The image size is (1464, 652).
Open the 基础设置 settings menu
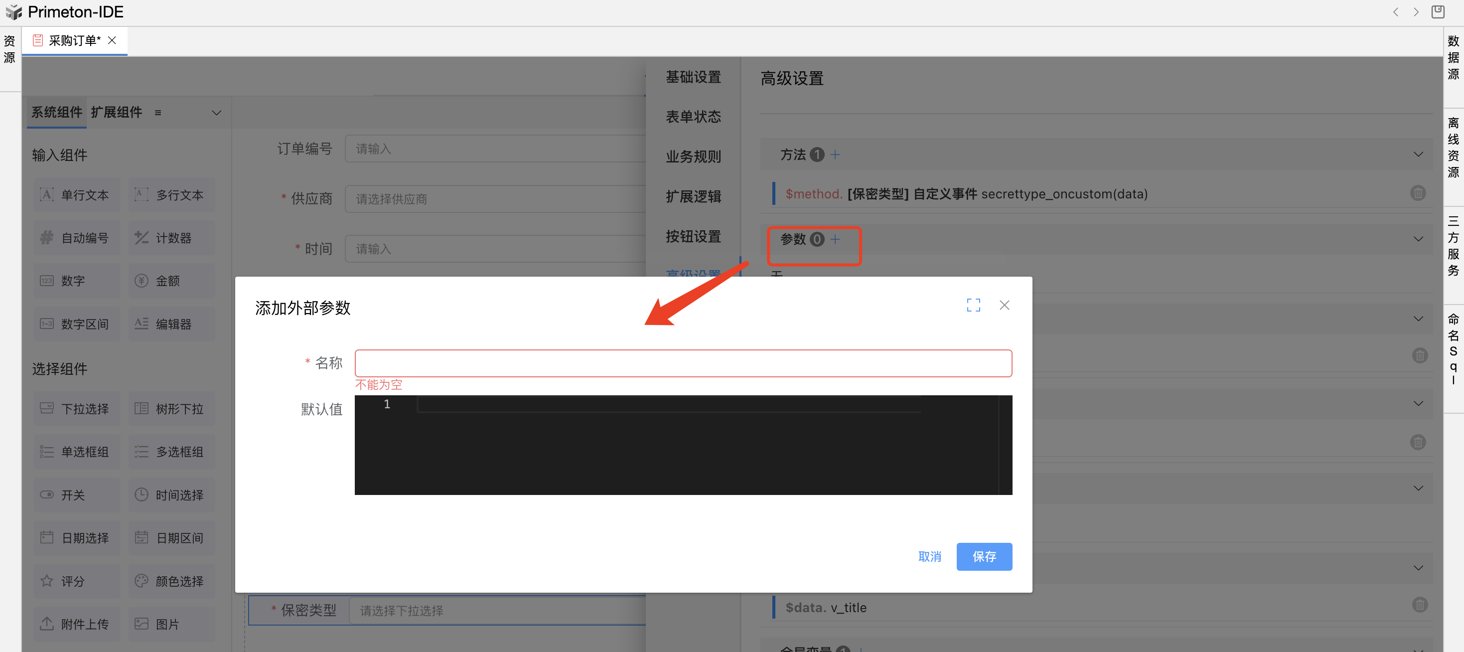coord(693,77)
